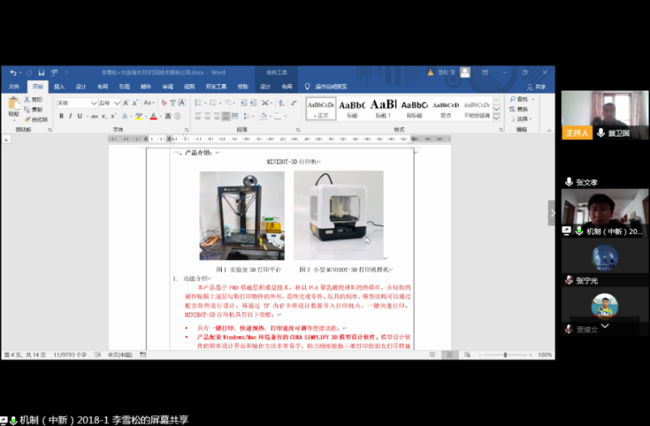650x426 pixels.
Task: Click the zoom slider in status bar
Action: (505, 354)
